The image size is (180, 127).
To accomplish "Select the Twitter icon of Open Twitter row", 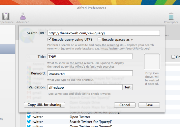I will click(x=29, y=117).
